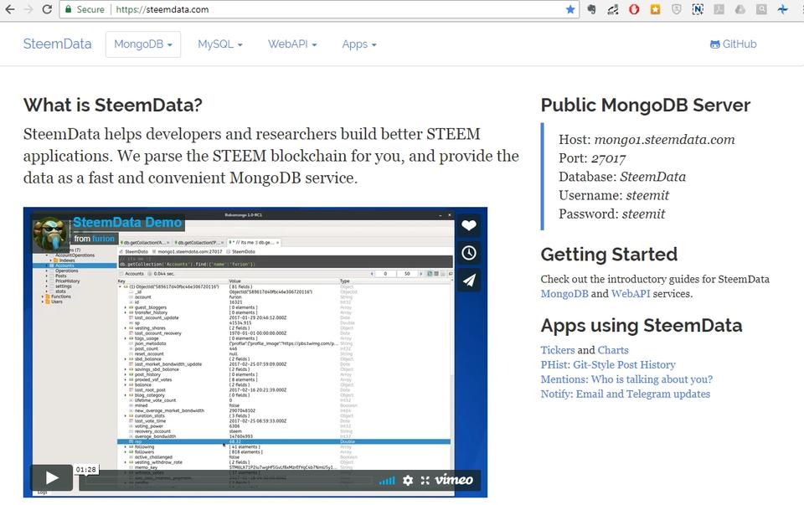Bookmark this page with the star icon
This screenshot has height=505, width=804.
570,9
